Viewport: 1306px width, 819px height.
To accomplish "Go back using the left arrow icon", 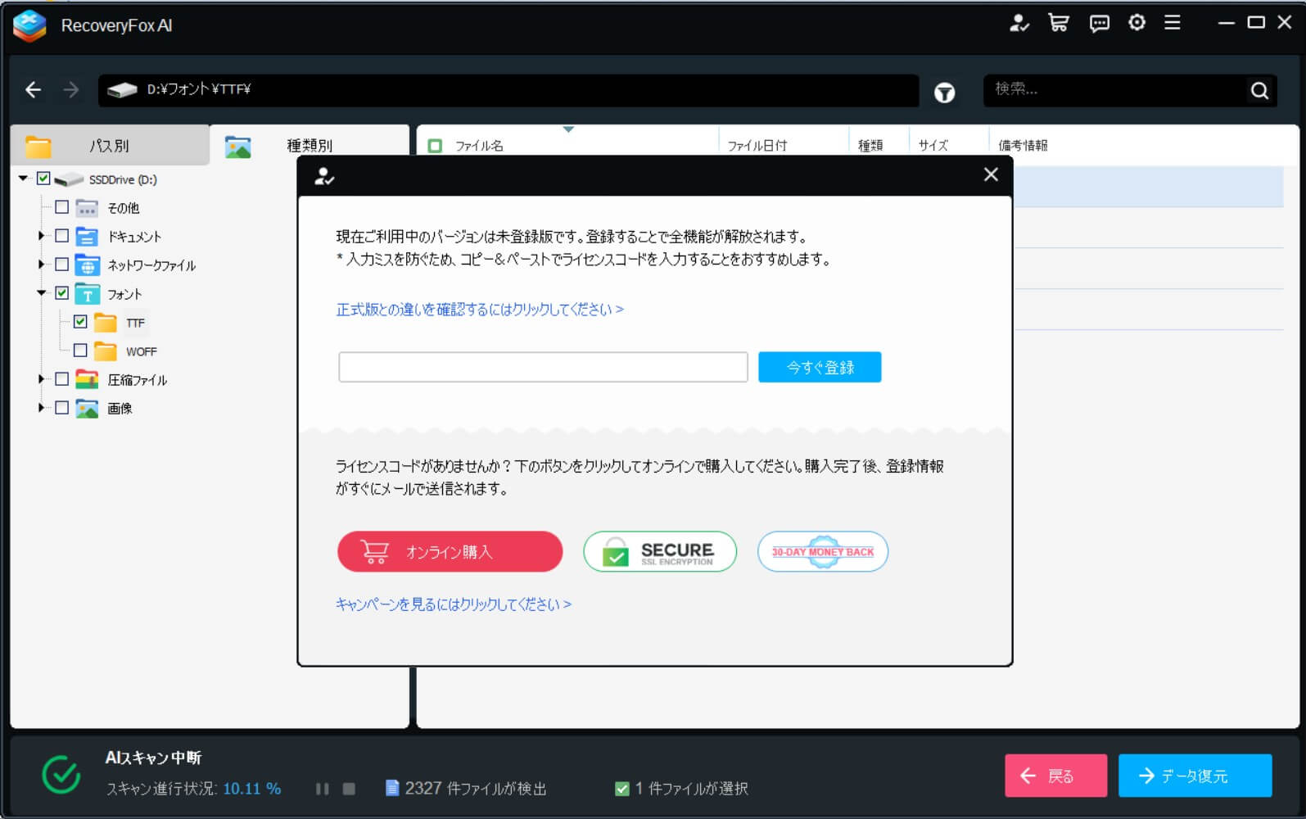I will click(33, 89).
